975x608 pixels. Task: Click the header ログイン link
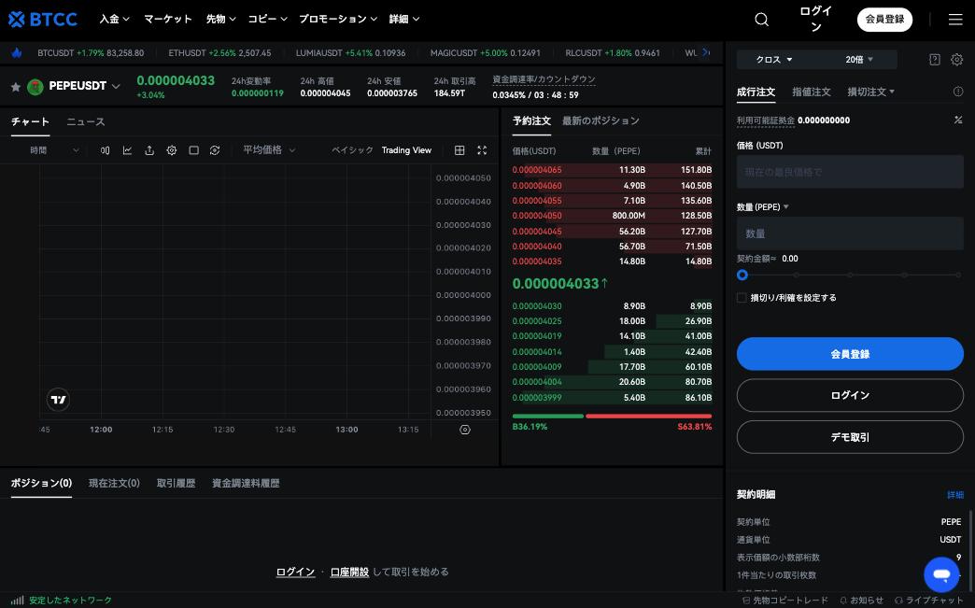point(816,20)
